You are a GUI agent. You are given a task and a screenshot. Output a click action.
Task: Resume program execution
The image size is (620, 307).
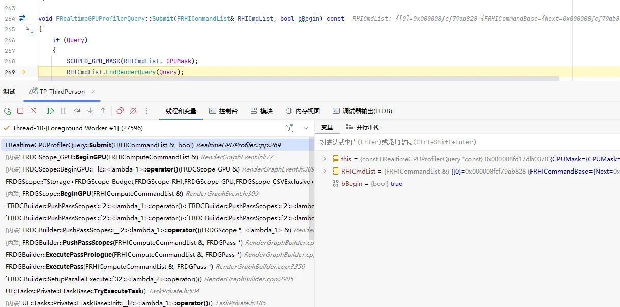point(50,111)
